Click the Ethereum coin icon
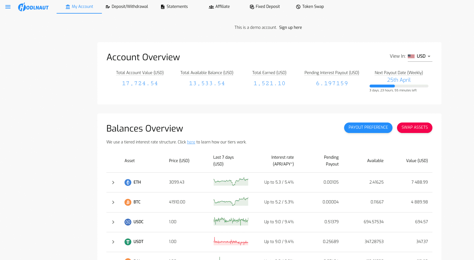 (128, 182)
